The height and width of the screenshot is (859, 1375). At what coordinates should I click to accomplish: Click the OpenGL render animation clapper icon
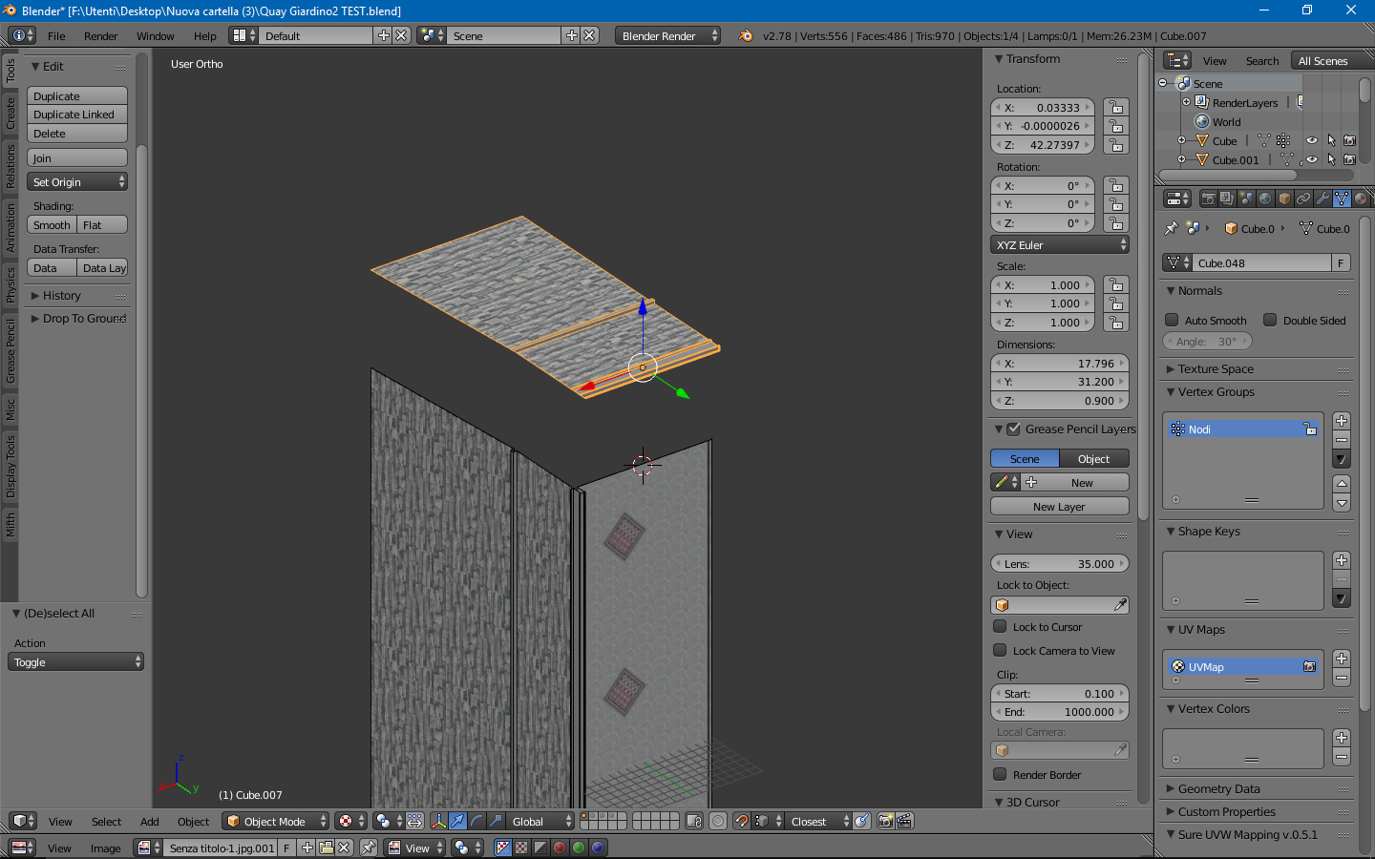pos(904,822)
